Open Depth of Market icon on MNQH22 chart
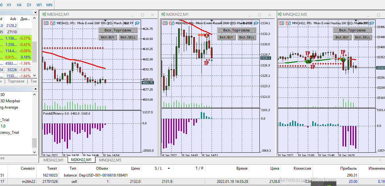The height and width of the screenshot is (186, 385). 282,23
